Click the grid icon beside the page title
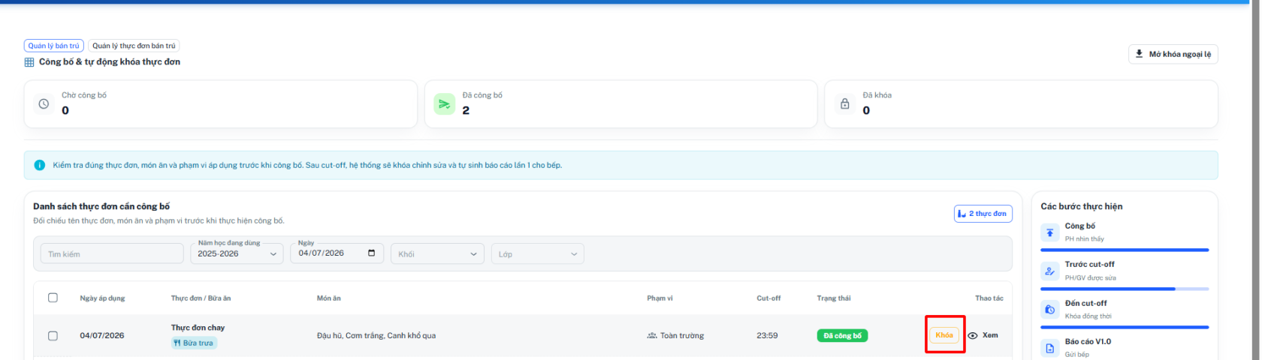Image resolution: width=1262 pixels, height=360 pixels. (29, 62)
